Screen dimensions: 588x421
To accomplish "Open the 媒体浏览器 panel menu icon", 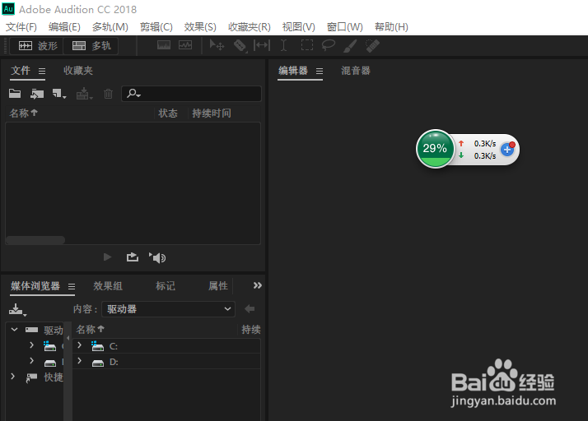I will [72, 286].
